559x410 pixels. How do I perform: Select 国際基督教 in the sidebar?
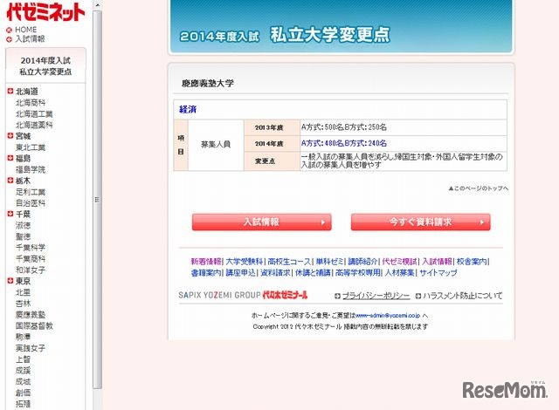click(x=34, y=325)
